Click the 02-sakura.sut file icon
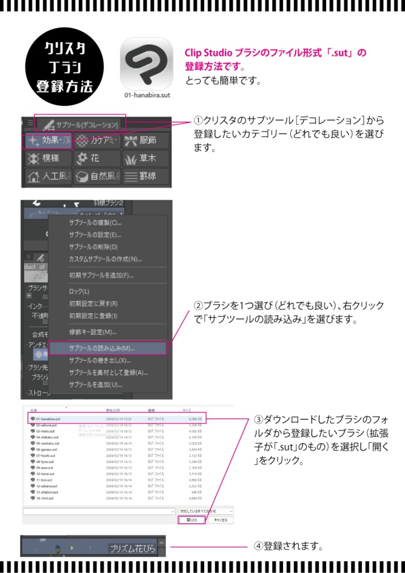Viewport: 405px width, 573px height. coord(32,425)
